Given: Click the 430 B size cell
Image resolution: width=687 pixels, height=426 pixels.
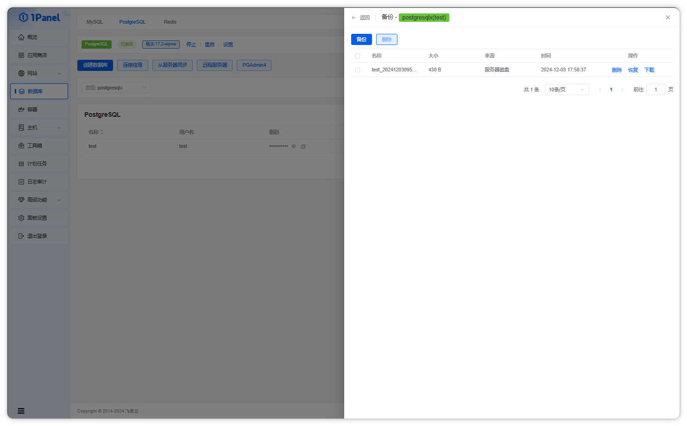Looking at the screenshot, I should (435, 70).
